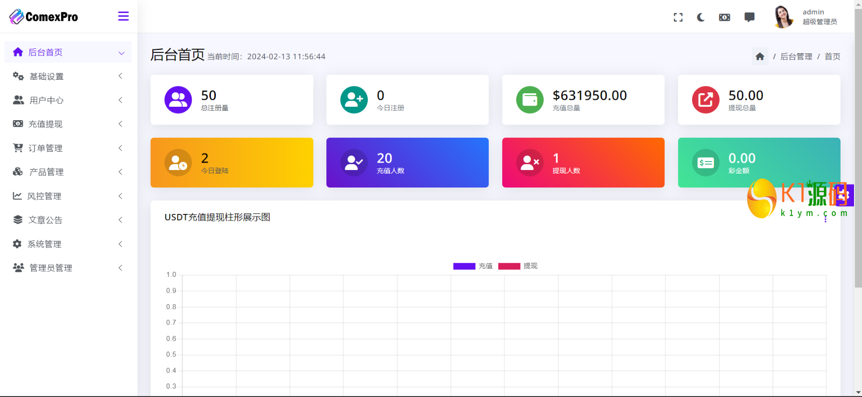
Task: Click the fullscreen icon in top bar
Action: click(678, 17)
